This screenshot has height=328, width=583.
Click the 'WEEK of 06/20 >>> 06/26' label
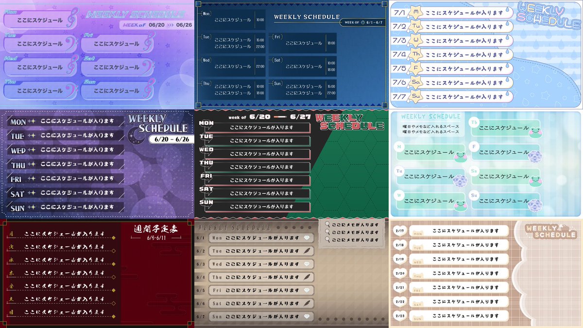coord(157,24)
